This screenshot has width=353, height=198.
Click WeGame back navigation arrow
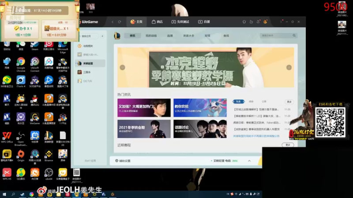[x=113, y=22]
